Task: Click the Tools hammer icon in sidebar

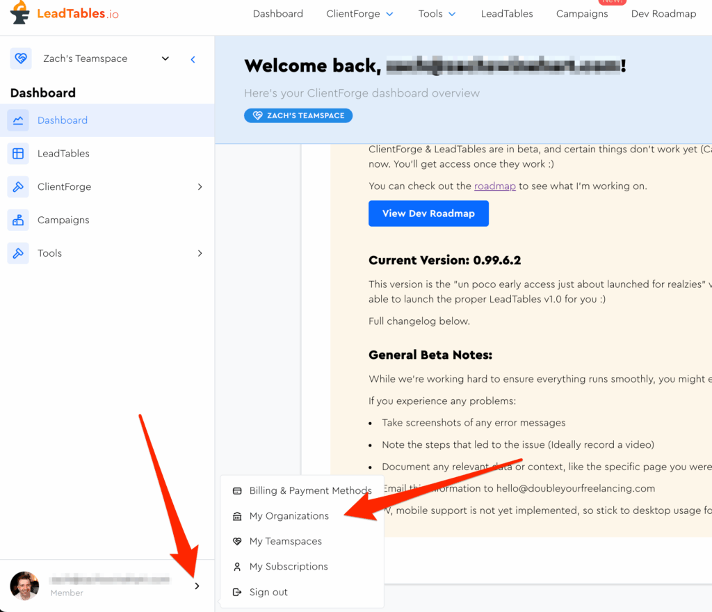Action: [18, 254]
